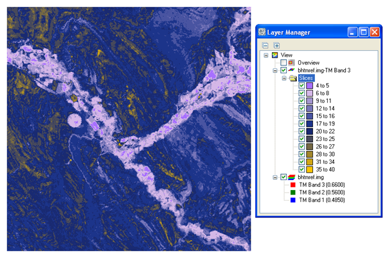This screenshot has height=259, width=390.
Task: Click the 35 to 40 yellow swatch
Action: tap(309, 170)
